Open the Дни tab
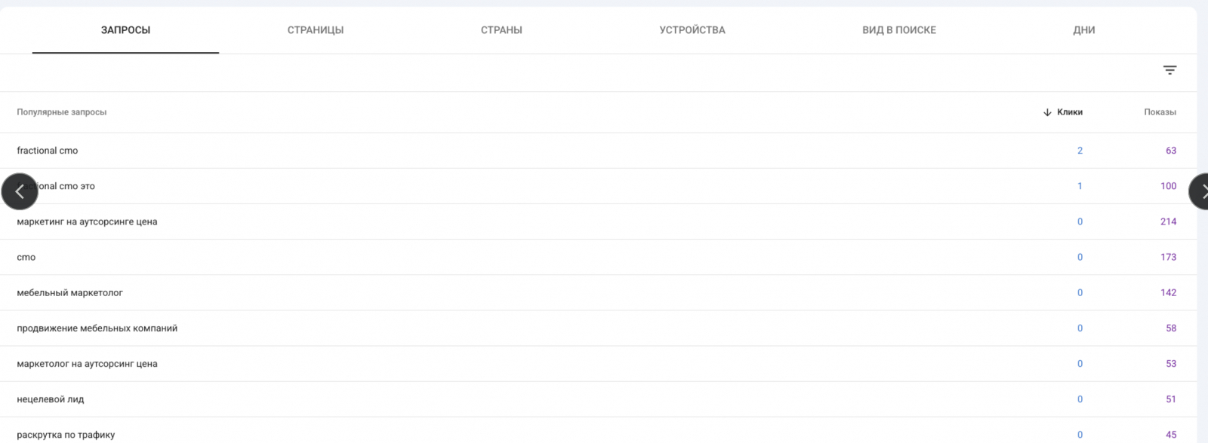This screenshot has height=443, width=1208. (1084, 30)
